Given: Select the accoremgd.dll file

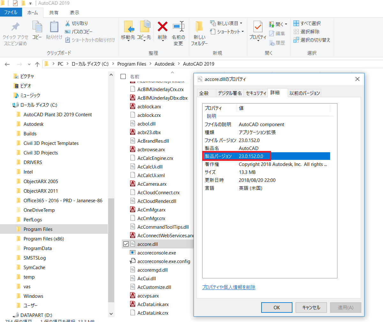Looking at the screenshot, I should (152, 270).
